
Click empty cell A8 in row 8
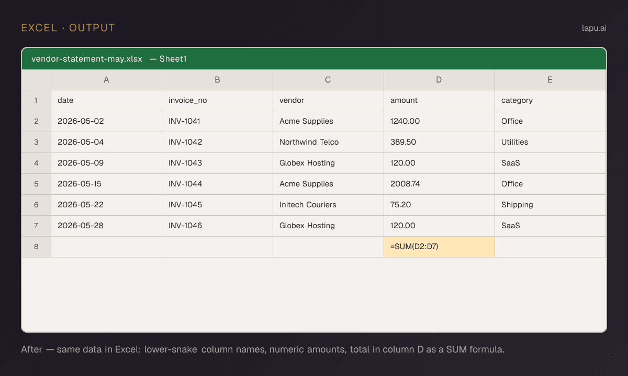click(107, 247)
